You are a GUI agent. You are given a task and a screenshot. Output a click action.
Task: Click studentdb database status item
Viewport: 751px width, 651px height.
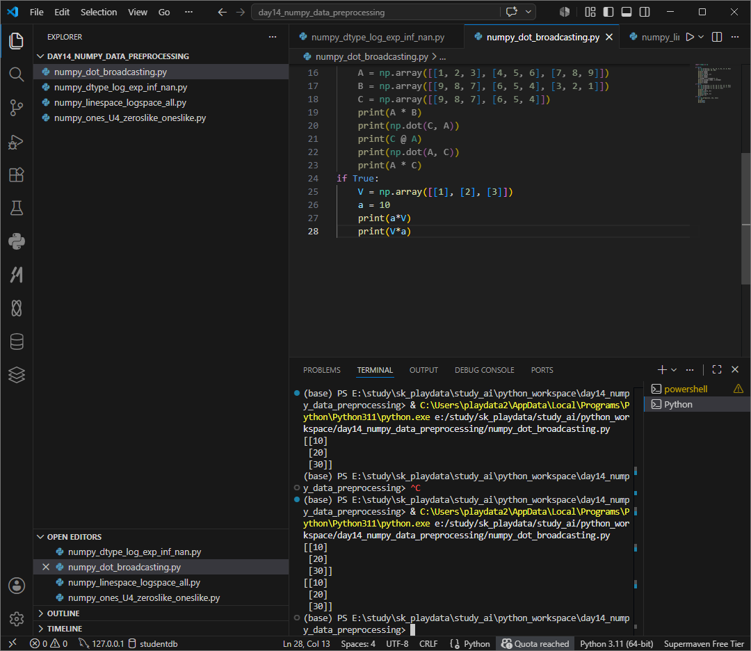pos(153,643)
